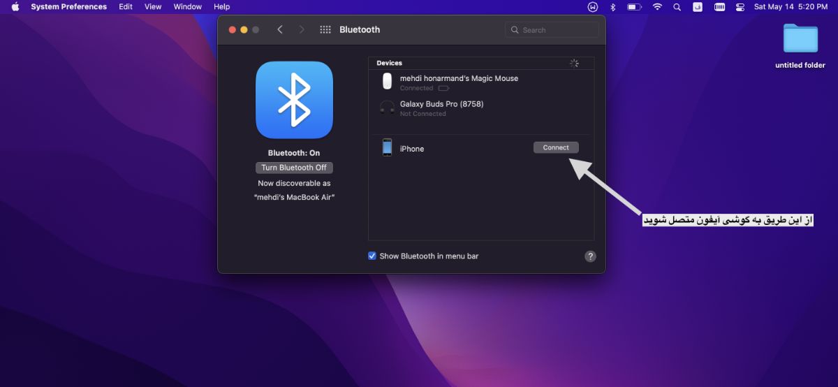Click the memory bars menu bar icon
The width and height of the screenshot is (838, 387).
(x=719, y=6)
